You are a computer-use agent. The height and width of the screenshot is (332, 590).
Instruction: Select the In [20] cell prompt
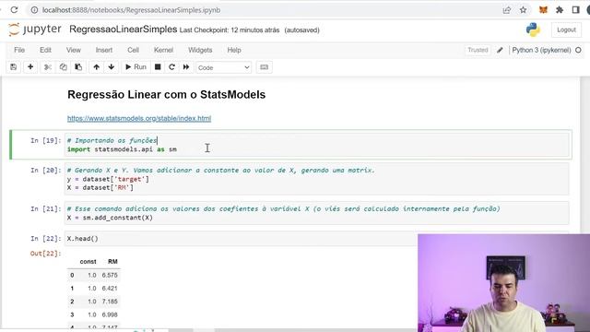45,171
